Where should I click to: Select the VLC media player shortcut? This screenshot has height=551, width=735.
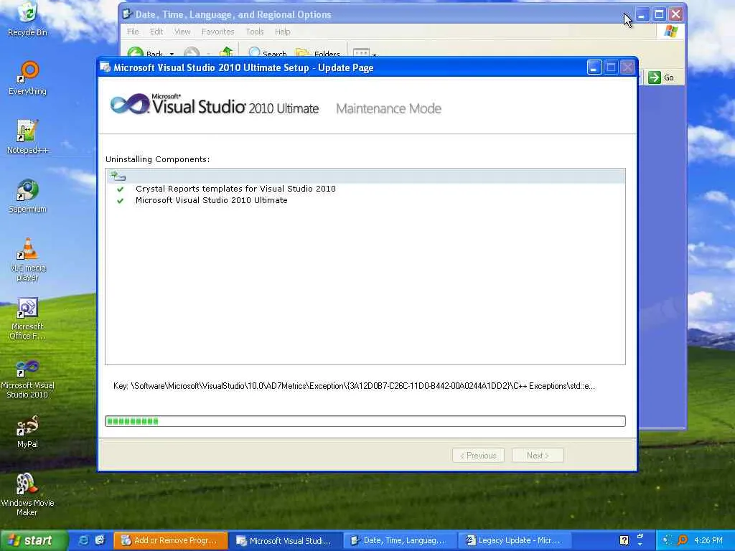pos(28,259)
